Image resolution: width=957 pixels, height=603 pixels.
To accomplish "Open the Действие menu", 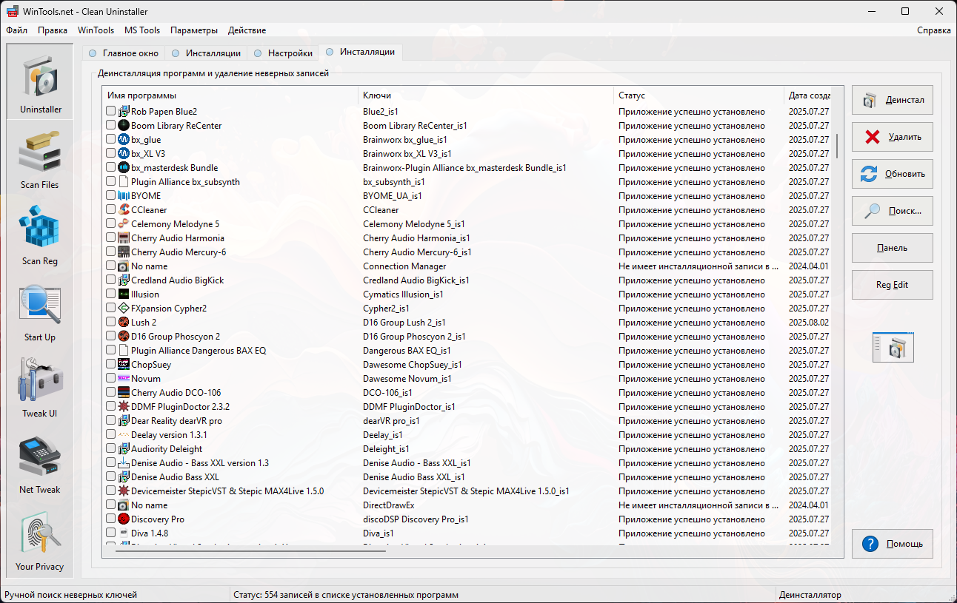I will coord(247,30).
